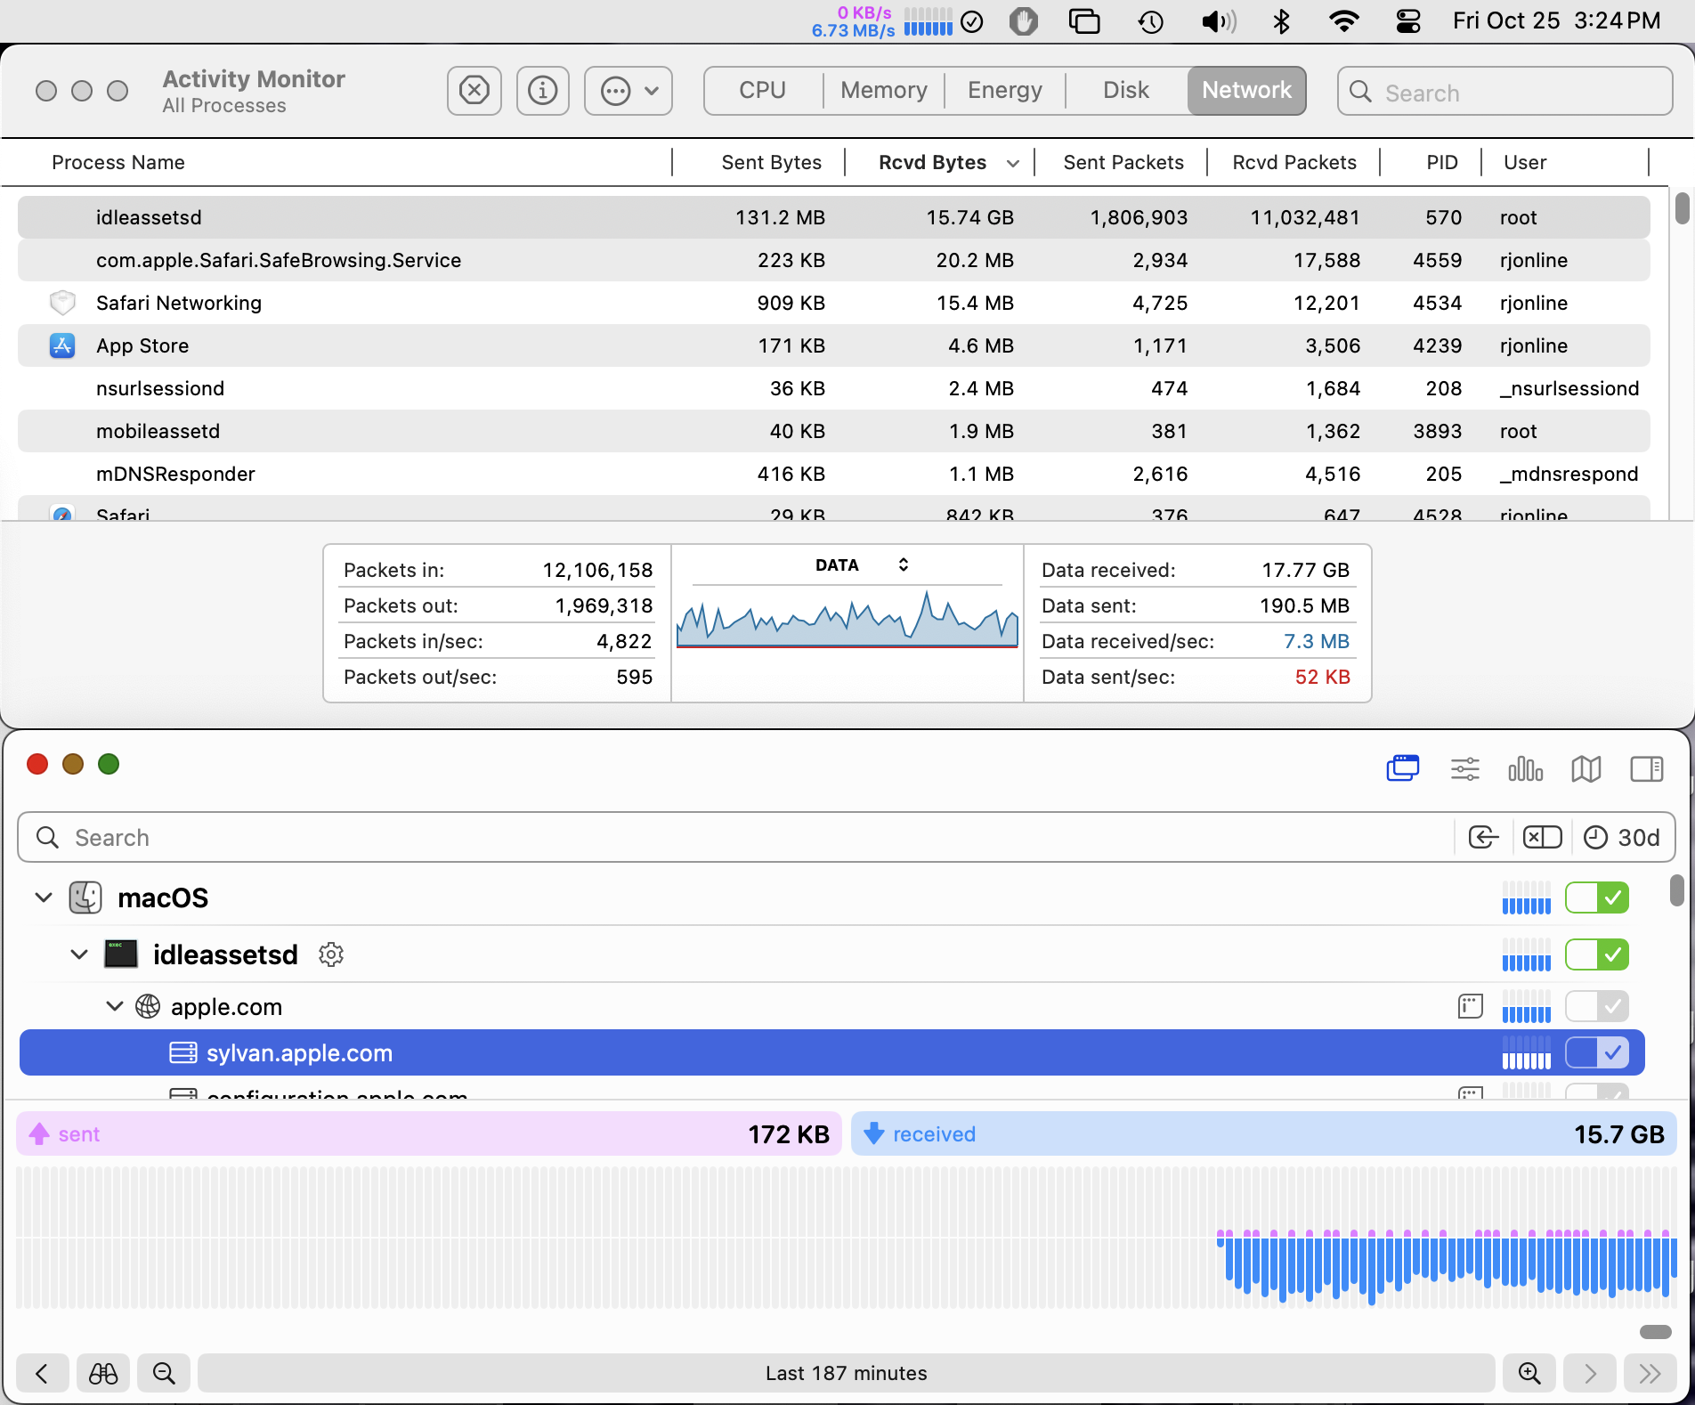Click the stop process X icon
The width and height of the screenshot is (1695, 1405).
point(474,91)
